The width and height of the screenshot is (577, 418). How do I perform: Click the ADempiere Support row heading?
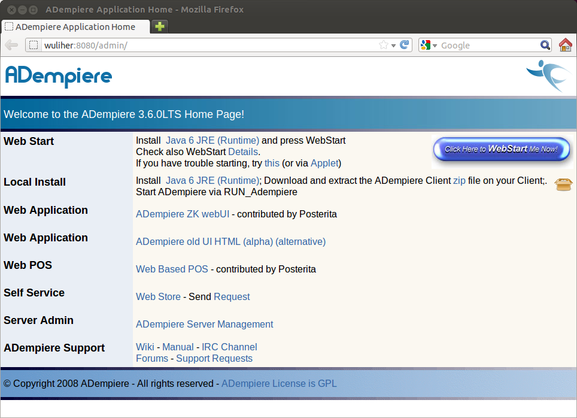click(x=54, y=348)
